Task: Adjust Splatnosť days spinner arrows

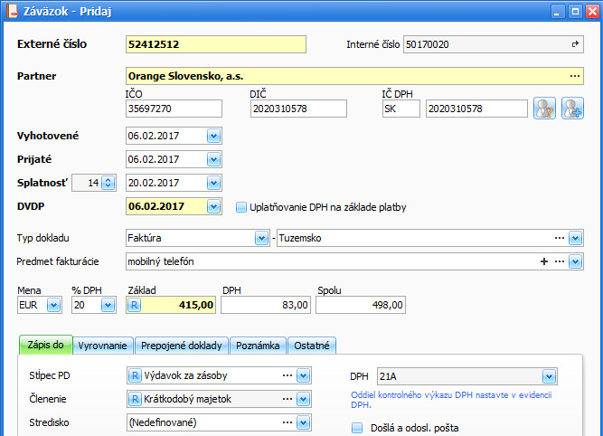Action: (x=108, y=183)
